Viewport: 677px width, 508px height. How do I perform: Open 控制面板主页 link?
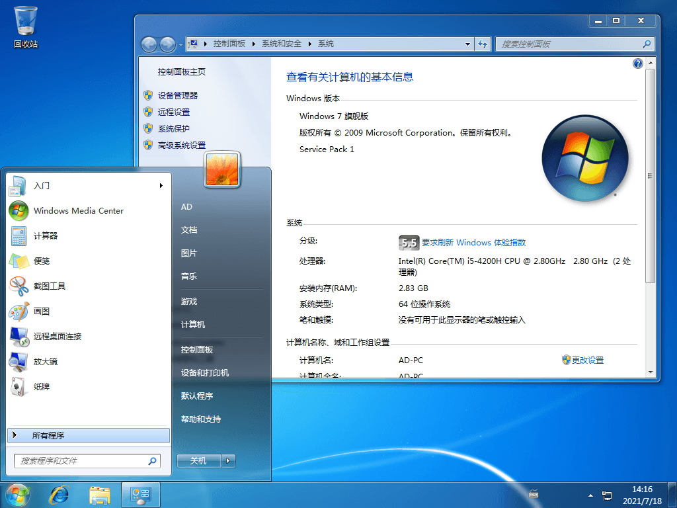click(181, 71)
